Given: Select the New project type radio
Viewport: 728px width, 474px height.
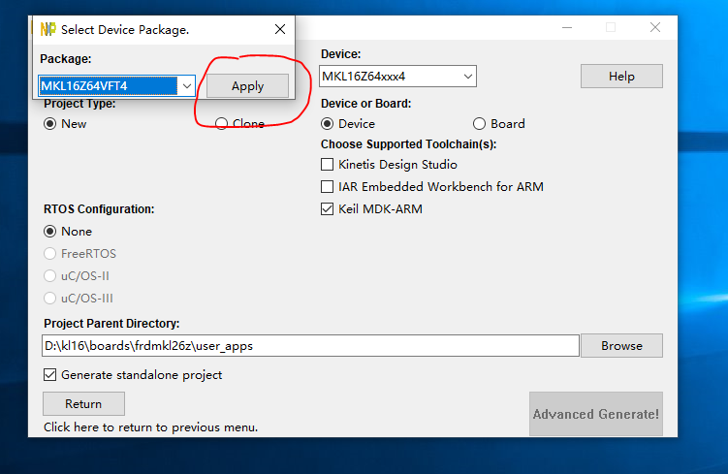Looking at the screenshot, I should [x=50, y=124].
